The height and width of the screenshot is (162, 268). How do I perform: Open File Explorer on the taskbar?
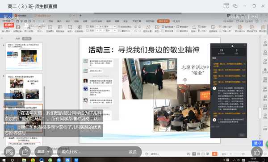click(24, 160)
